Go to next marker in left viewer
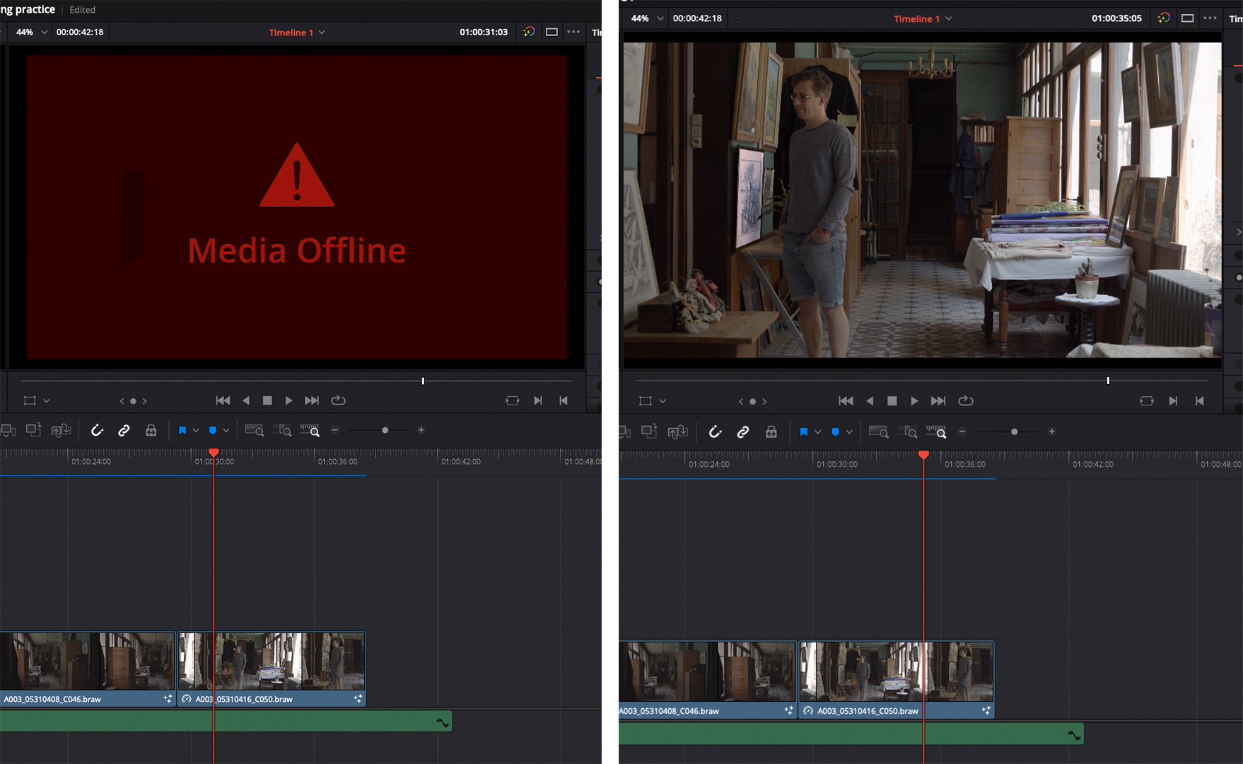This screenshot has height=764, width=1243. [144, 401]
